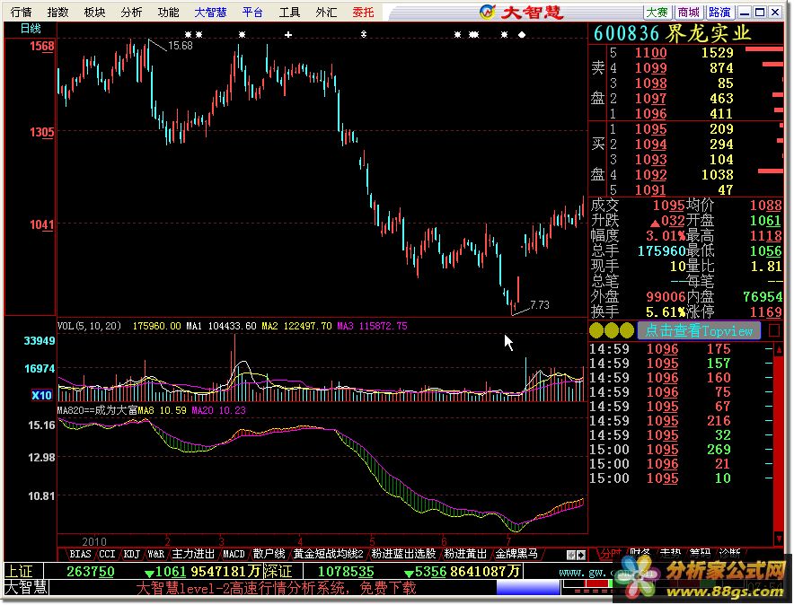Click the 15.68 high price annotation
The height and width of the screenshot is (605, 794).
(181, 46)
